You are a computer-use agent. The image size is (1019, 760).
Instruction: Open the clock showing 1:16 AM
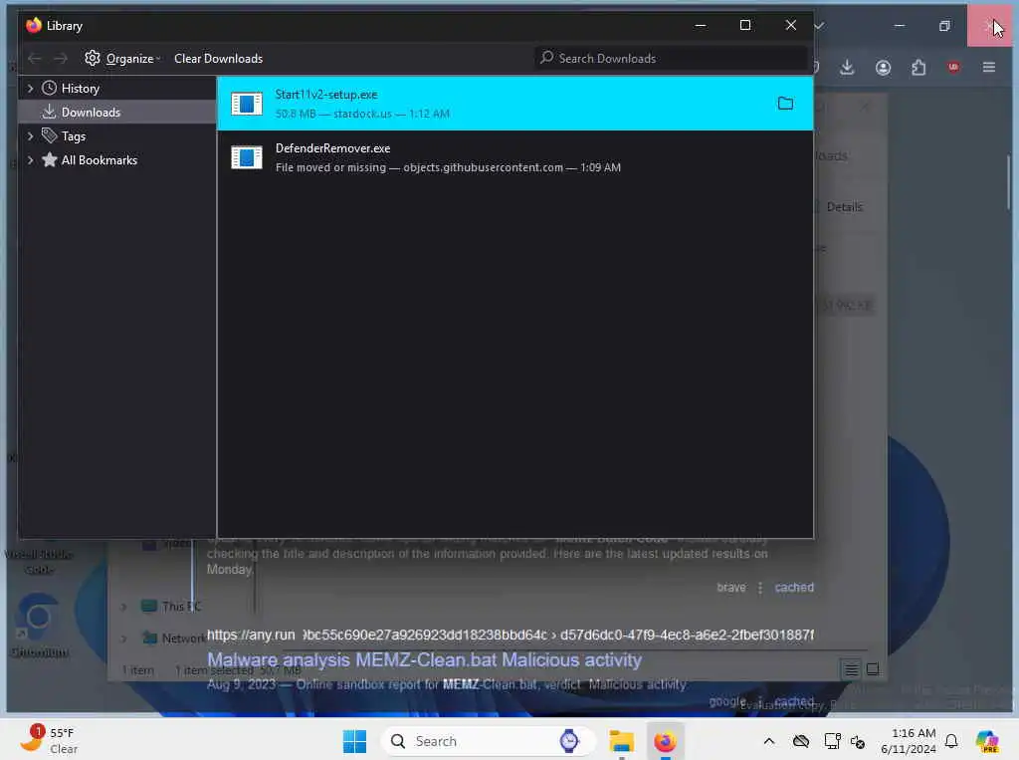click(x=908, y=741)
